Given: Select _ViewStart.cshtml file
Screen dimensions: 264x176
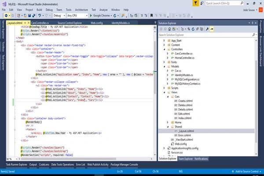Looking at the screenshot, I should (184, 139).
